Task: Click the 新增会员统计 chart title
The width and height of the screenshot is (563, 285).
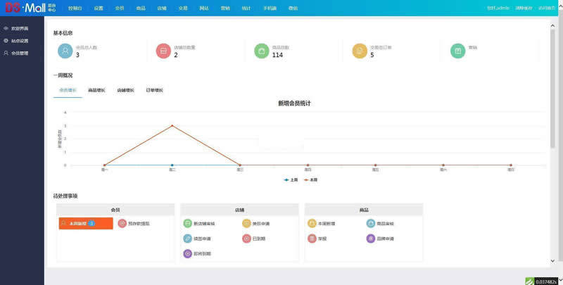Action: (294, 103)
